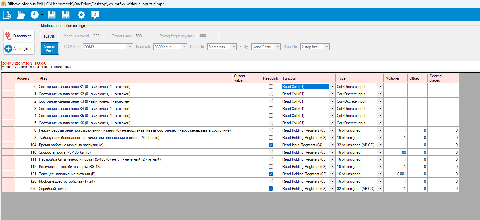Switch to the TCP/IP connection mode
Viewport: 480px width, 220px height.
coord(49,36)
